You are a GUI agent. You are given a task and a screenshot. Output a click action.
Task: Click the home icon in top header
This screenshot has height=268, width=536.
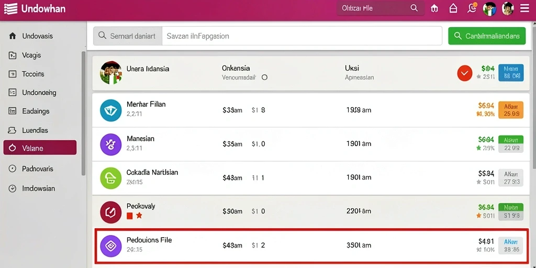[453, 8]
